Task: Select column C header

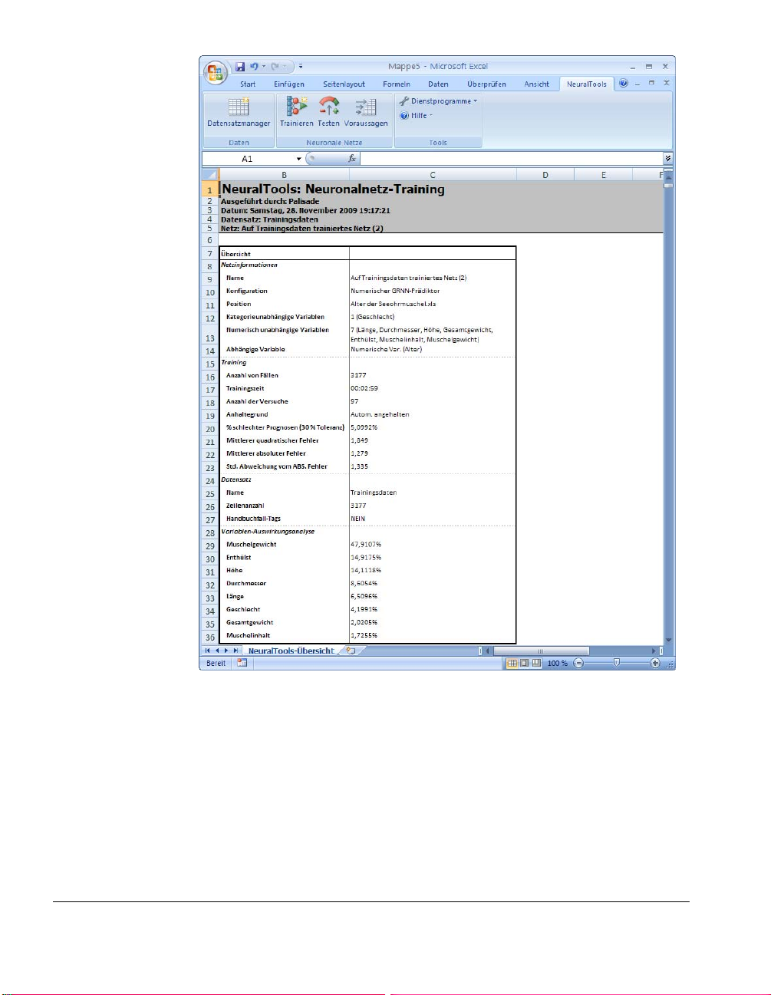Action: point(433,175)
